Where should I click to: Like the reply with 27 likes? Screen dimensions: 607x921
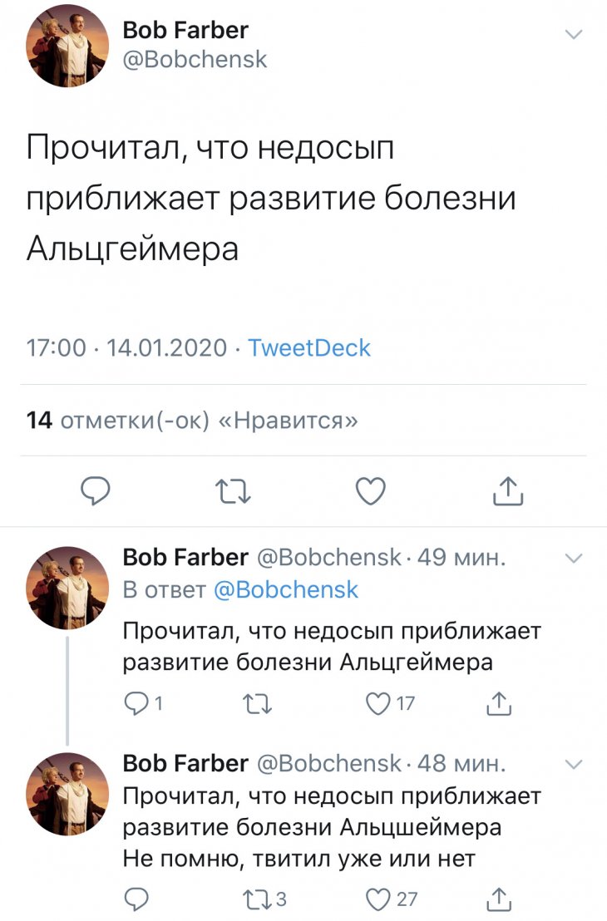(379, 899)
